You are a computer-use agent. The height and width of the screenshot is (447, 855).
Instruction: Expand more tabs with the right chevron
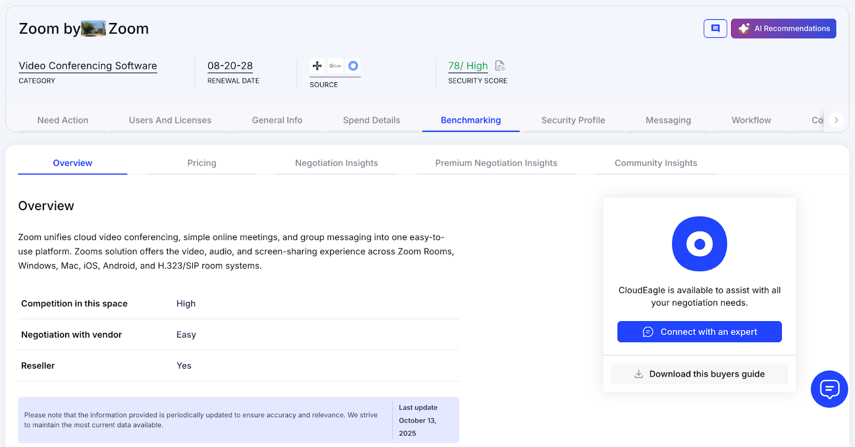836,120
